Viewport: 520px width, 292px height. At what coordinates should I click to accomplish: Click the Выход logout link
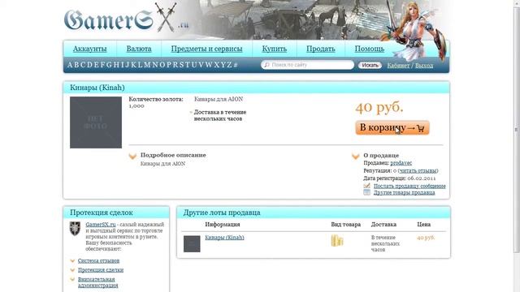tap(424, 66)
